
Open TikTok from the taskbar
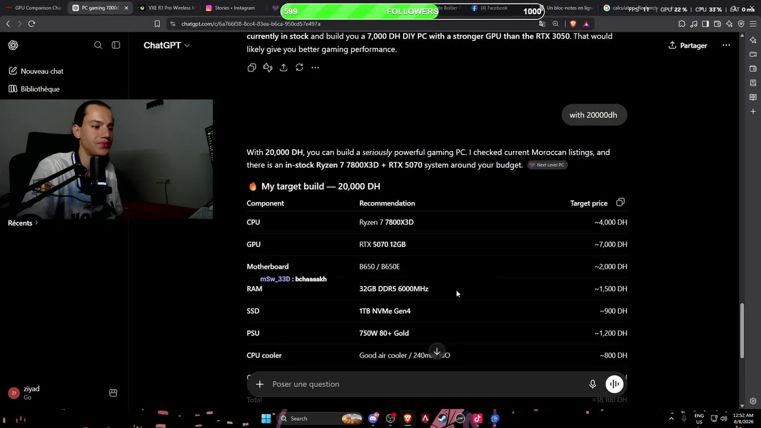pyautogui.click(x=477, y=418)
